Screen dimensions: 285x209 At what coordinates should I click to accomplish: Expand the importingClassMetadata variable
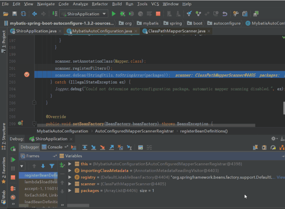click(69, 171)
